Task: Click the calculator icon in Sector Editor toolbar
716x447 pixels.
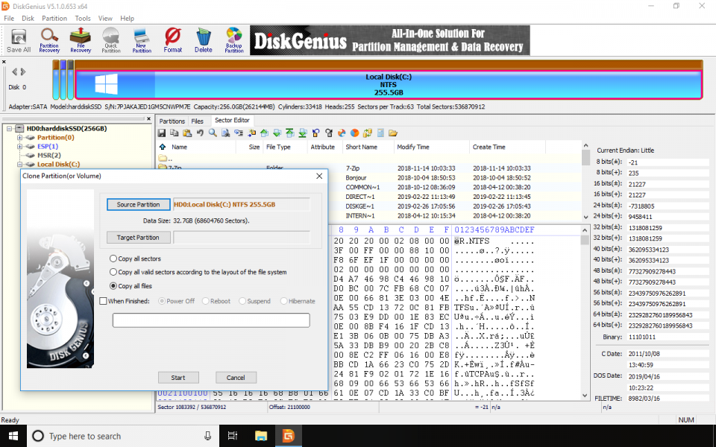Action: pyautogui.click(x=380, y=133)
